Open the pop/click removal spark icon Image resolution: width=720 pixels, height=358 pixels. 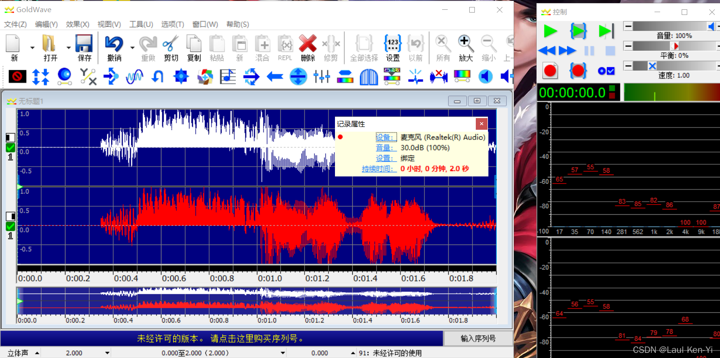coord(415,76)
